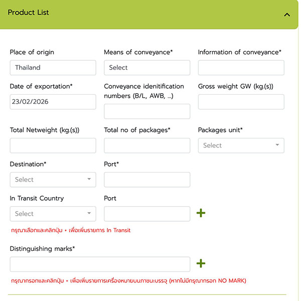Click the plus icon to add In Transit
Image resolution: width=301 pixels, height=301 pixels.
click(x=201, y=213)
